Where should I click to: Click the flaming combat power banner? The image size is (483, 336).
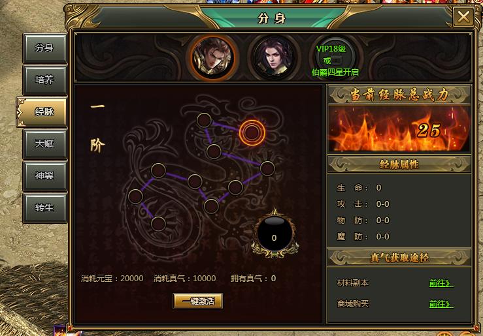pos(399,129)
